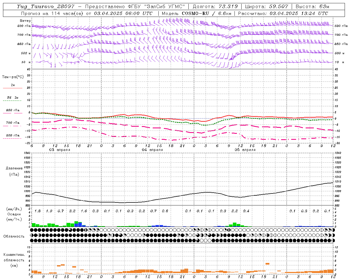Click the Рассчитано: 03.04.2025 13:24 UTC timestamp
Viewport: 349px width, 279px height.
283,13
